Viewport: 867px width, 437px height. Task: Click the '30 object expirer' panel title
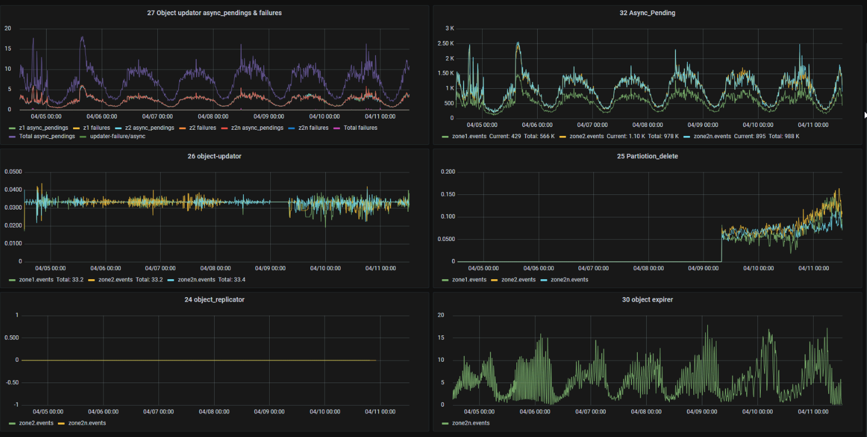click(x=647, y=299)
